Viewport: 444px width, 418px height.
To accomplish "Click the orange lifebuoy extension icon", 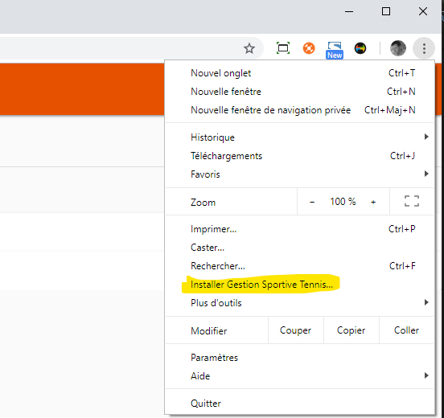I will click(309, 48).
